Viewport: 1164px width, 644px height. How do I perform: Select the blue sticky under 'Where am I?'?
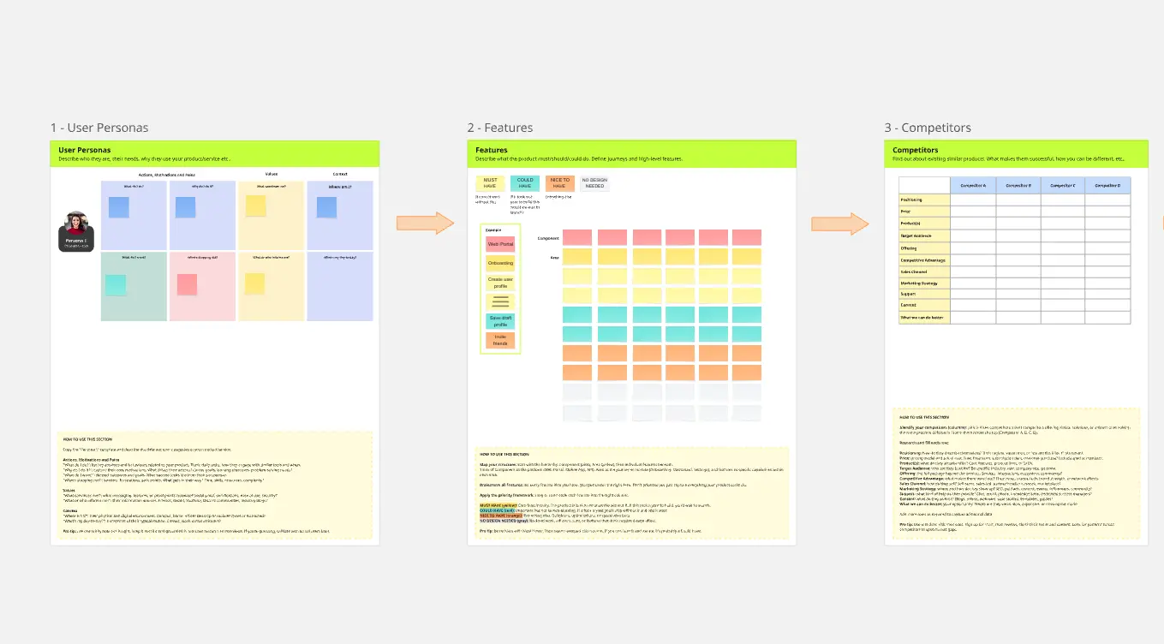coord(326,207)
